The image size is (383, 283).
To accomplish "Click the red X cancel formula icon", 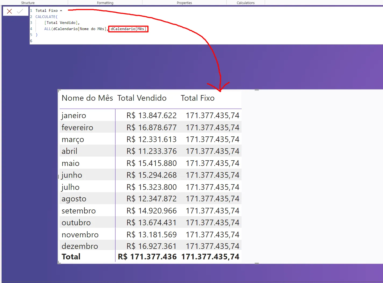I will pyautogui.click(x=9, y=11).
